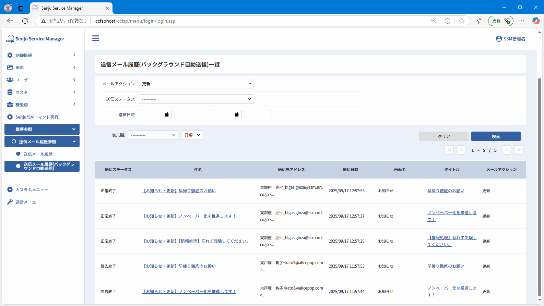Screen dimensions: 544x306
Task: Click the クリア button
Action: [x=444, y=136]
